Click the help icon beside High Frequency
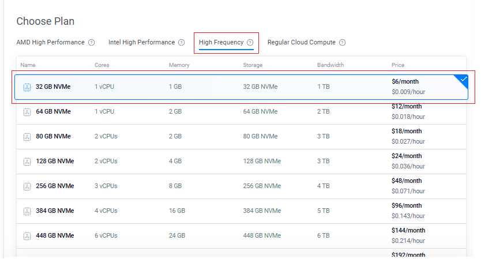The image size is (481, 270). point(250,43)
